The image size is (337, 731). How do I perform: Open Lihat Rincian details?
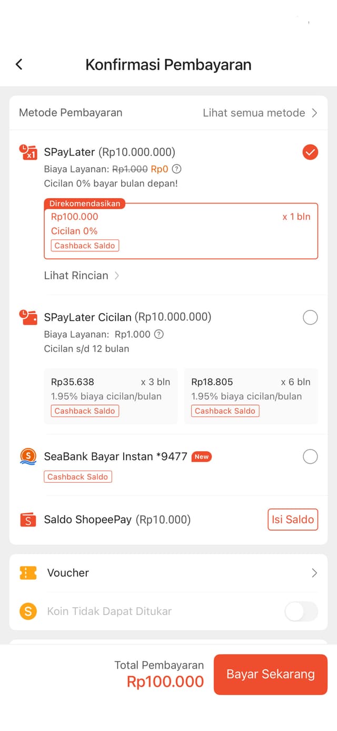pos(82,275)
